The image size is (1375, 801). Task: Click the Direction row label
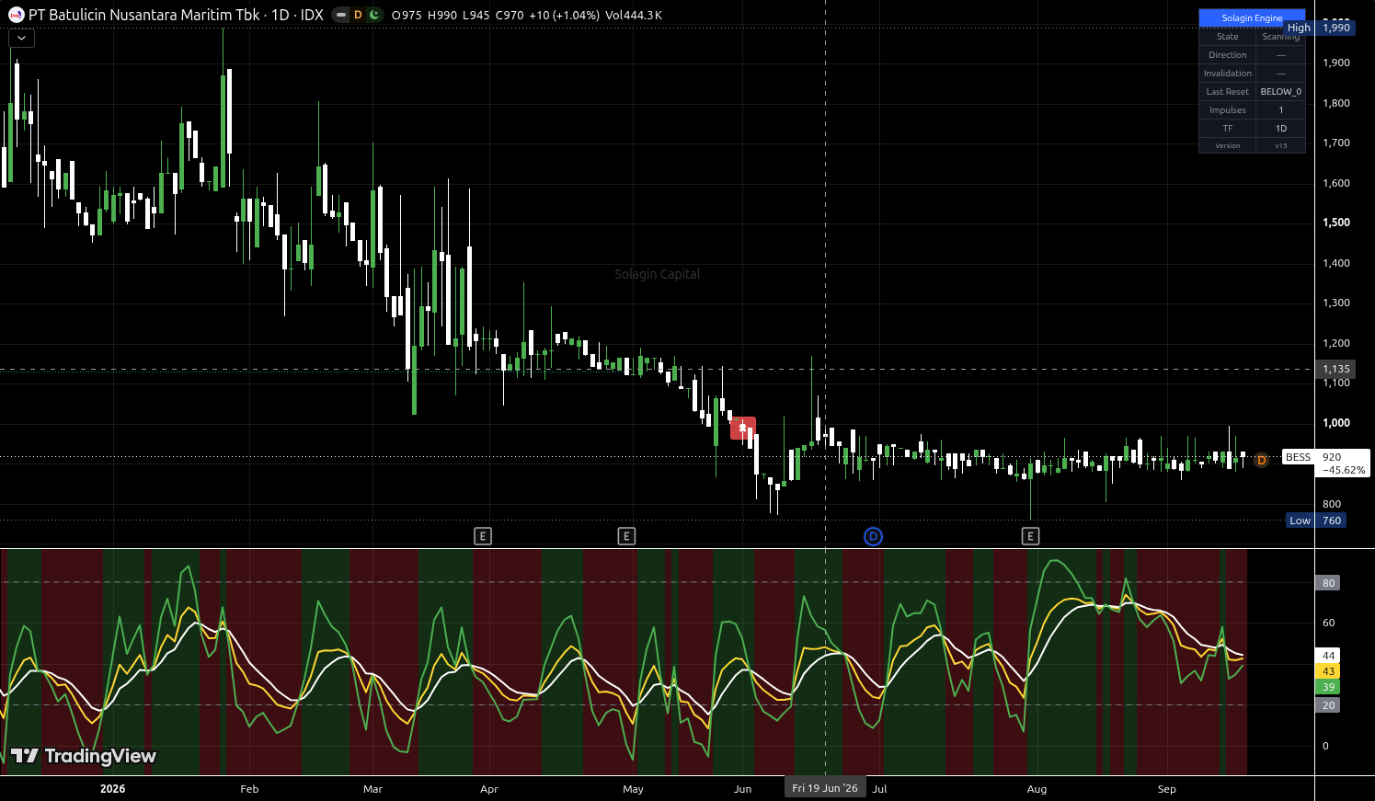click(1228, 55)
